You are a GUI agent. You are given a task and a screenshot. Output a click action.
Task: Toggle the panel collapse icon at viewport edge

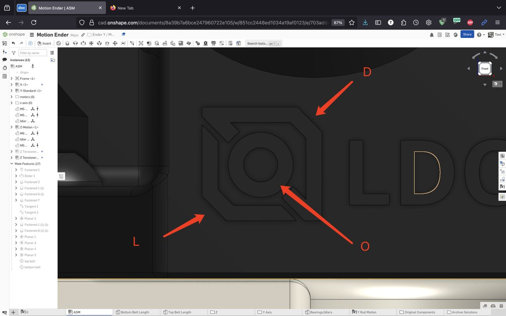coord(61,177)
